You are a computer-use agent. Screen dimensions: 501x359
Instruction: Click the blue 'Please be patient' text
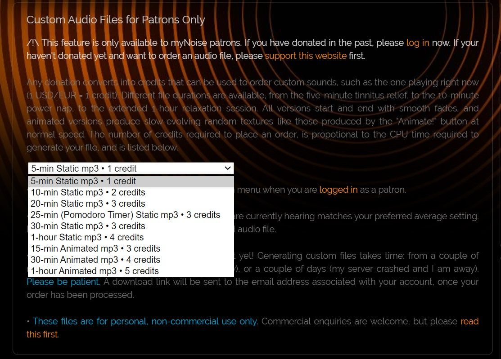click(x=63, y=282)
